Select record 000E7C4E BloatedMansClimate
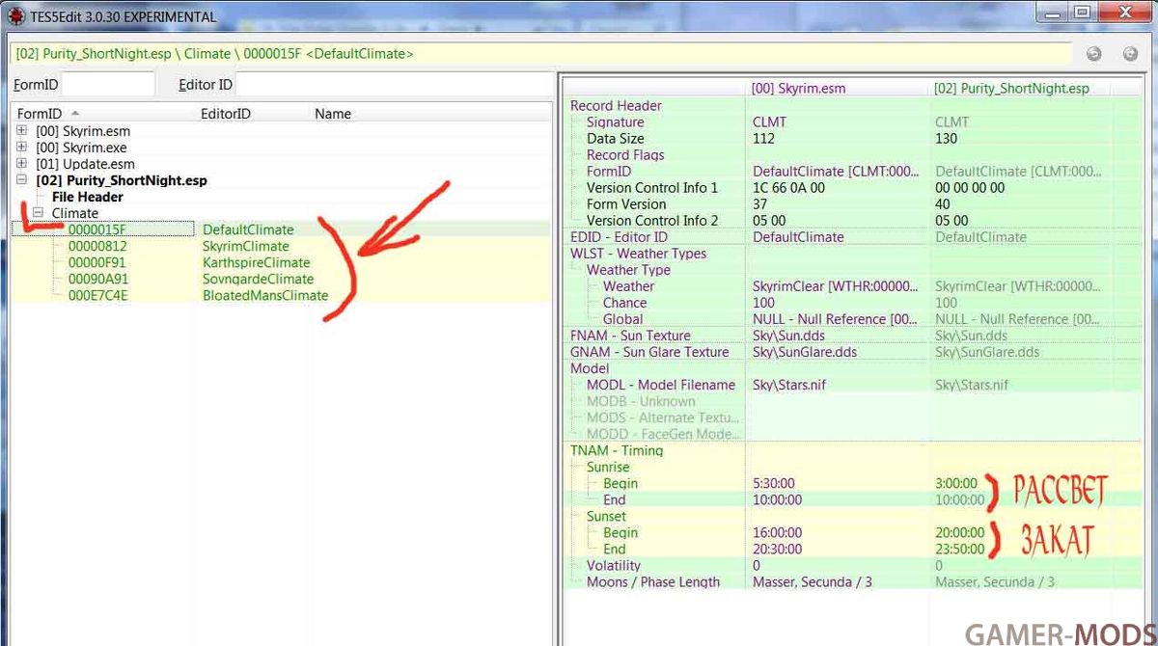 280,295
